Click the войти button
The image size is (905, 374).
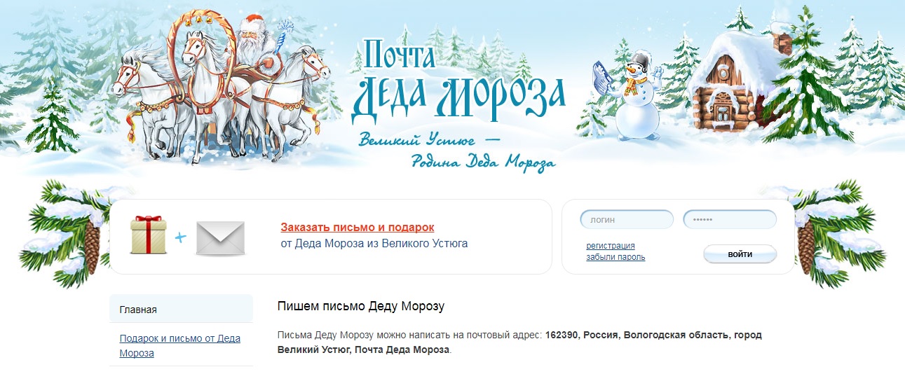(x=740, y=254)
